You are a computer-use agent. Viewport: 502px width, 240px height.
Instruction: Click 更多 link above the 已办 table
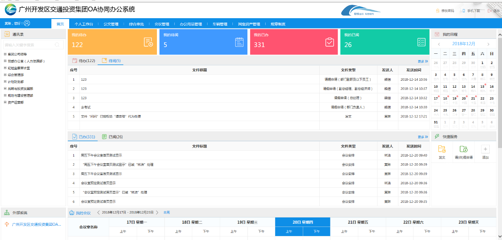tap(423, 137)
